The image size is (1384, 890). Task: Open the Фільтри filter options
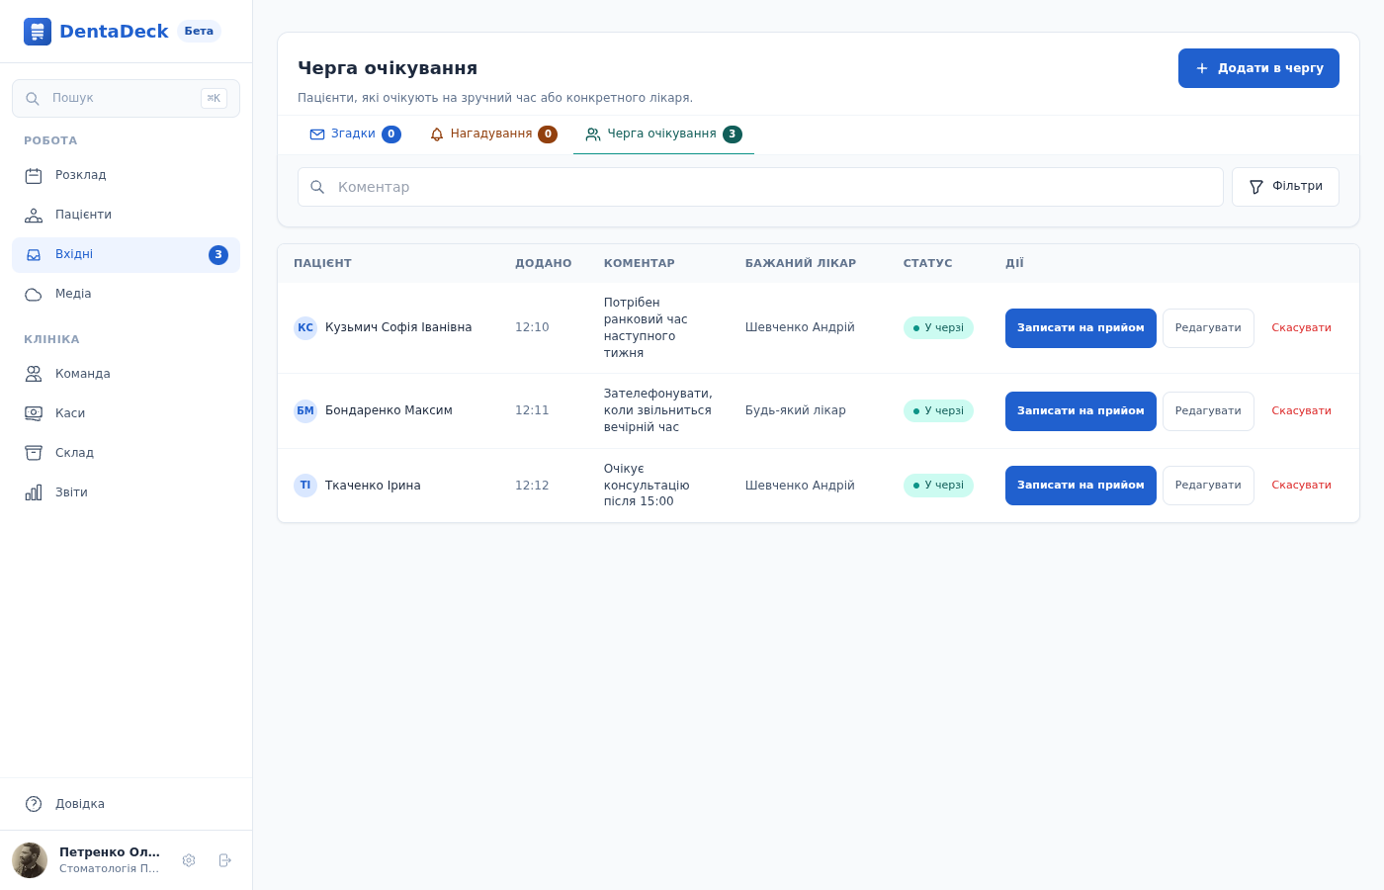pos(1285,187)
